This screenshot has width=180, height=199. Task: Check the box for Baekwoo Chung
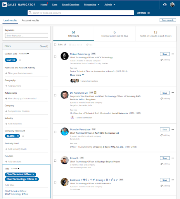(55, 182)
